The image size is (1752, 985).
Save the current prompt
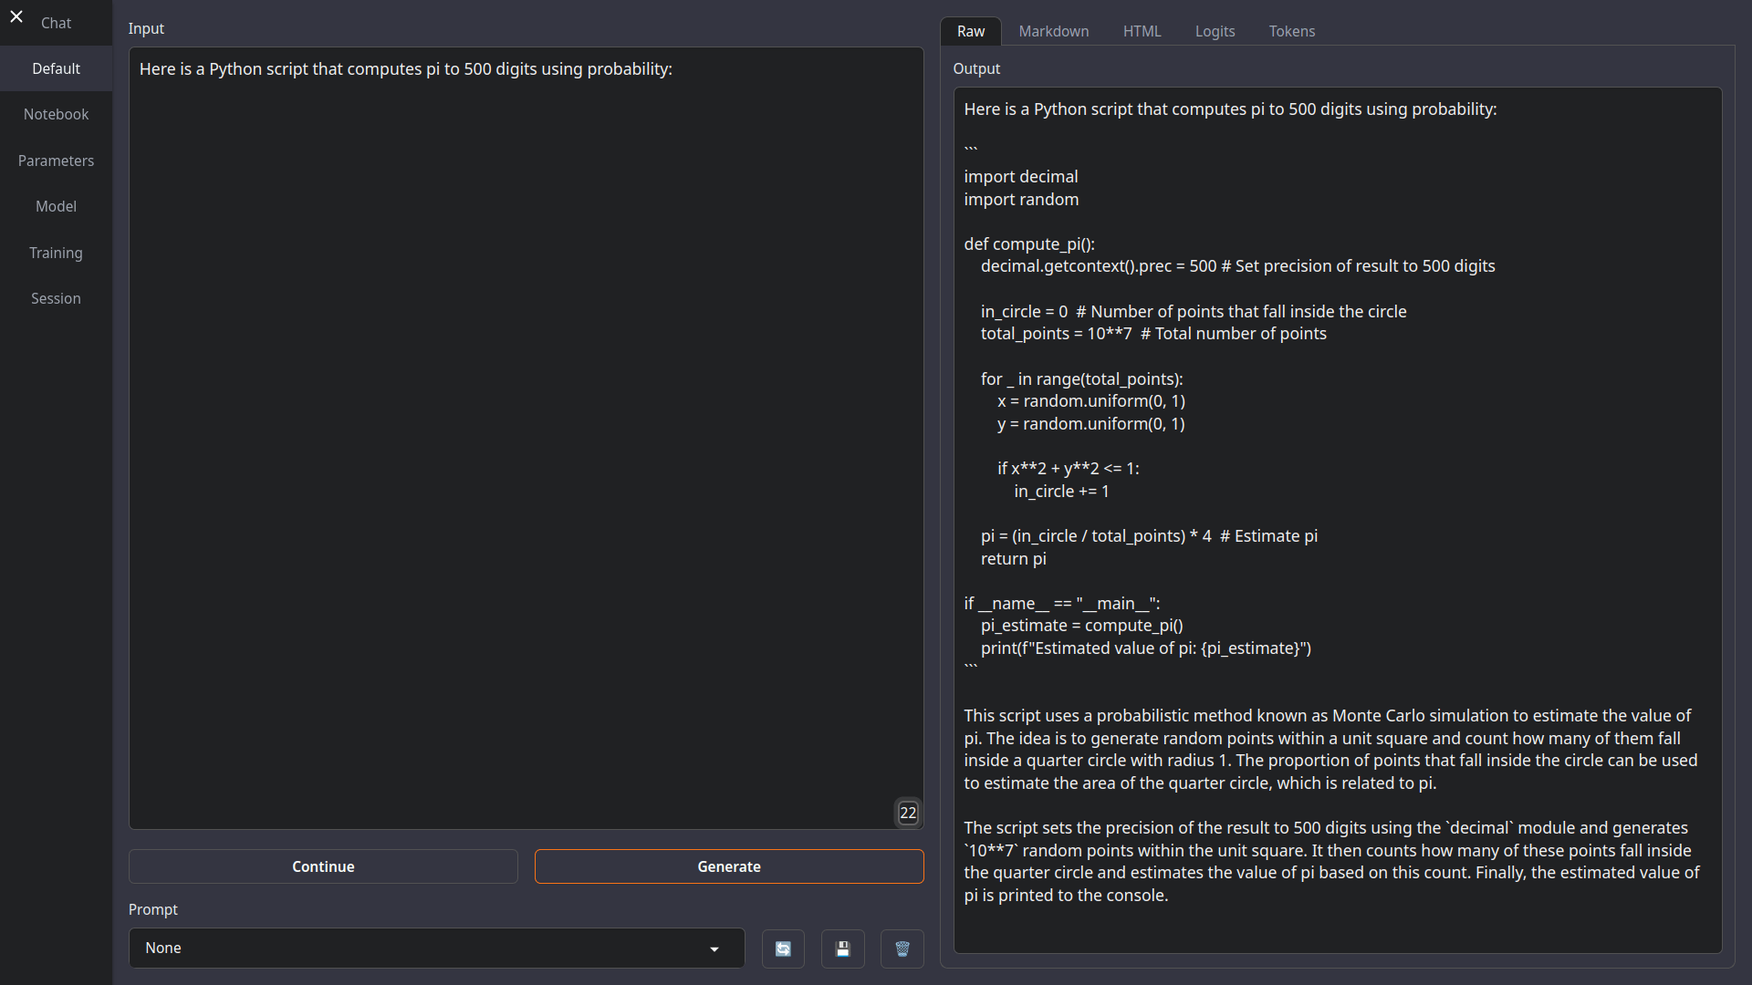coord(842,949)
